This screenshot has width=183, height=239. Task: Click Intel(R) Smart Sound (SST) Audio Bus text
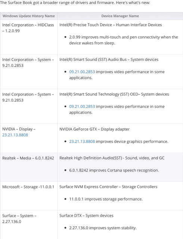[x=109, y=59]
